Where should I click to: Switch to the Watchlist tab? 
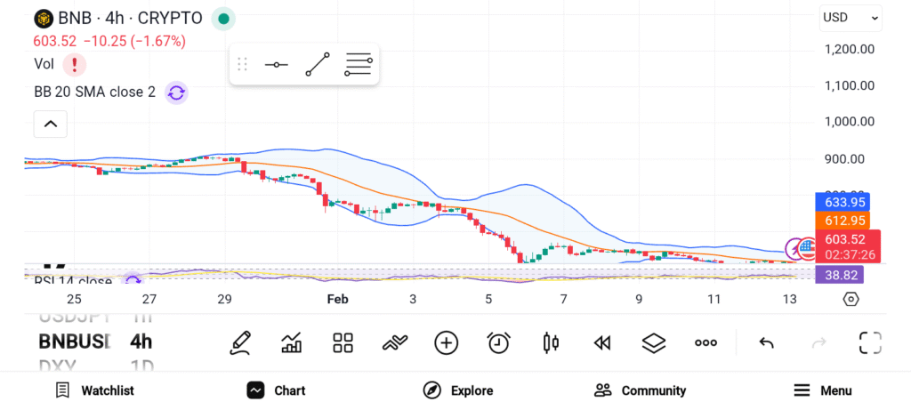tap(94, 390)
